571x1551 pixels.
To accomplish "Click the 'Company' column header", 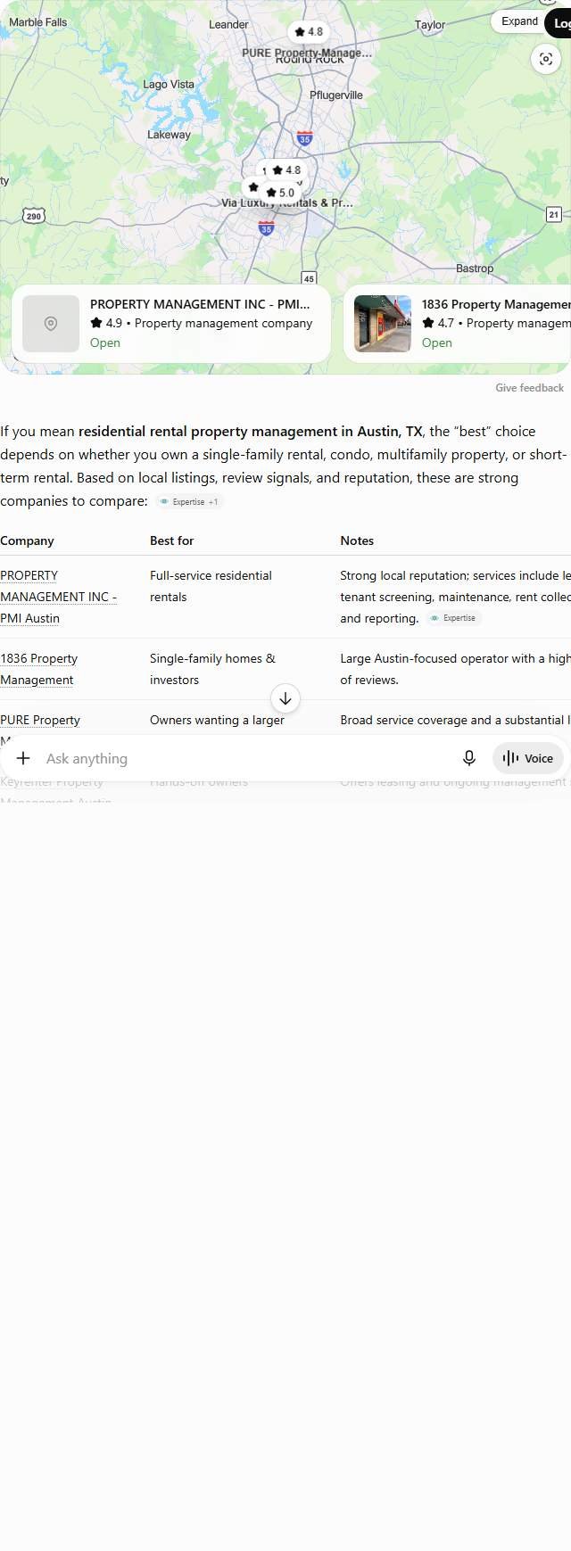I will [27, 540].
